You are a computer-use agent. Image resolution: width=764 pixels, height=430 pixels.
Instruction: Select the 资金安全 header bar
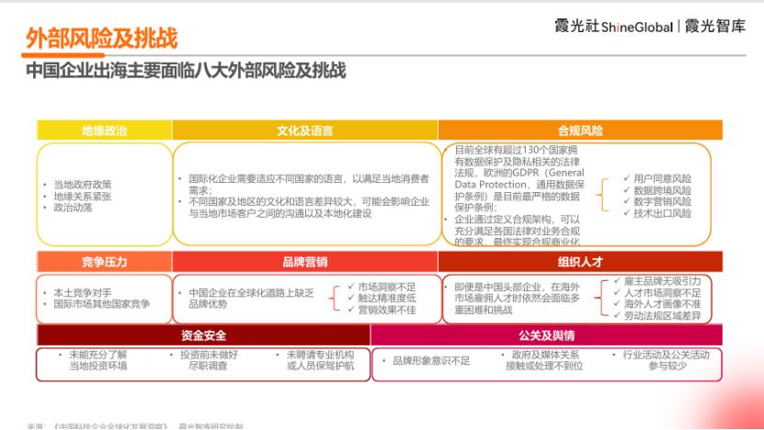pyautogui.click(x=204, y=335)
